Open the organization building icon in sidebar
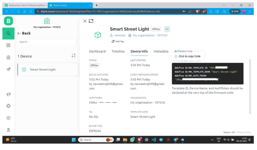 [8, 57]
